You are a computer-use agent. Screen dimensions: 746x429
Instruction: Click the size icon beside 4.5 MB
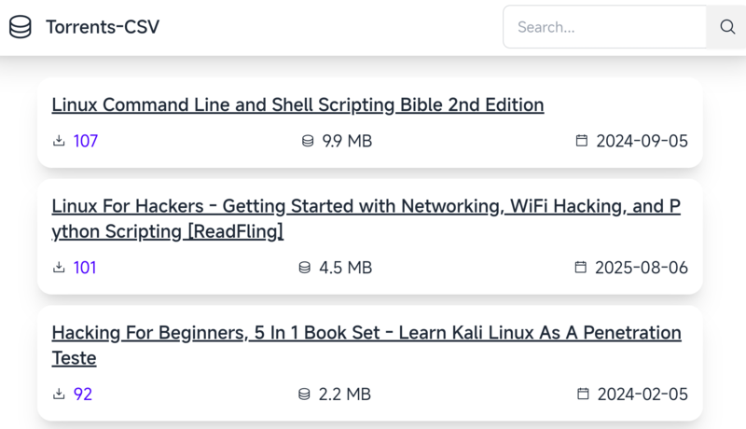(304, 268)
